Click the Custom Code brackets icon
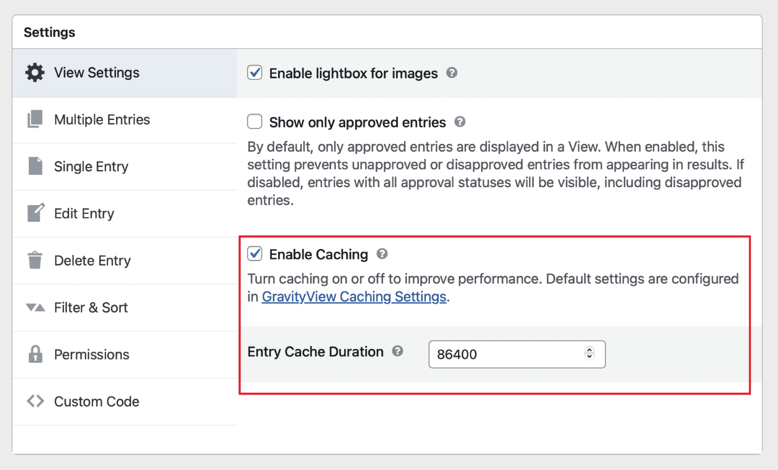Image resolution: width=778 pixels, height=470 pixels. point(35,401)
